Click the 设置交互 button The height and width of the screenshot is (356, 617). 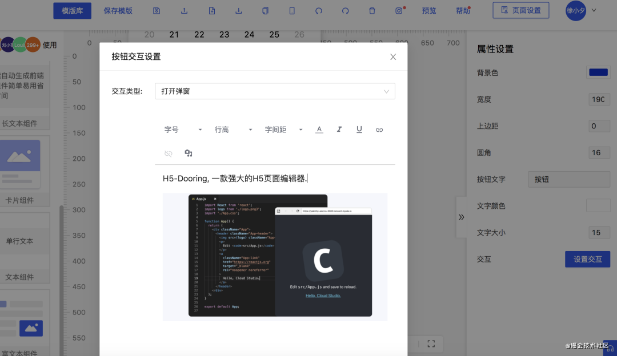coord(587,259)
